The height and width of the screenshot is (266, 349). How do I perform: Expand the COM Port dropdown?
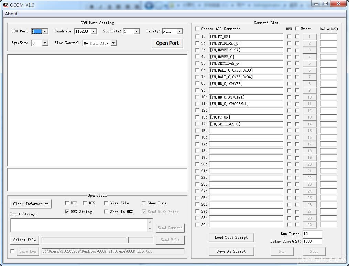45,31
